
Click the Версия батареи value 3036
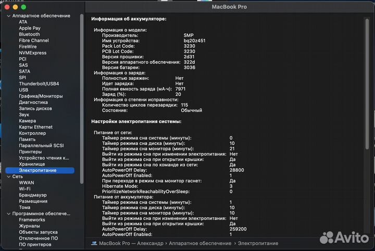point(190,68)
